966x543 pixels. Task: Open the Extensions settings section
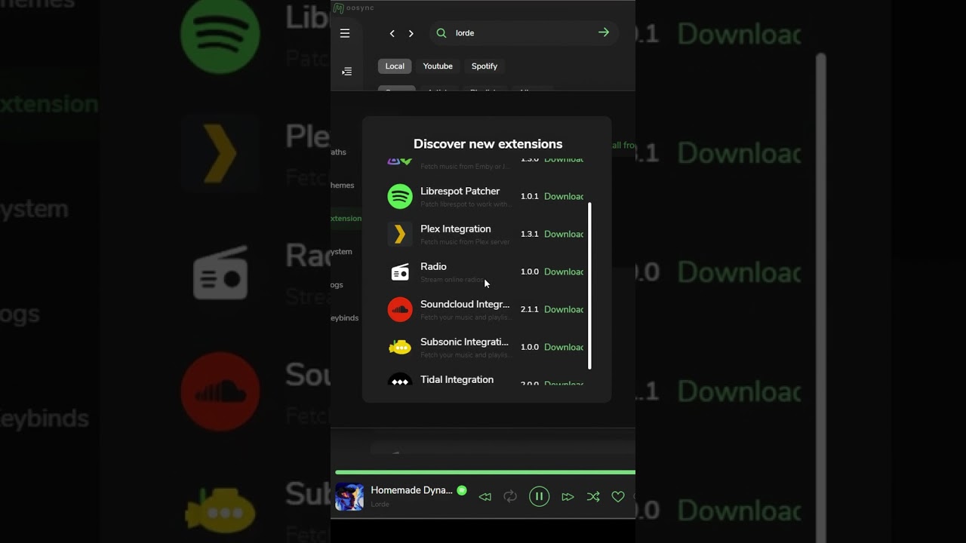coord(346,219)
